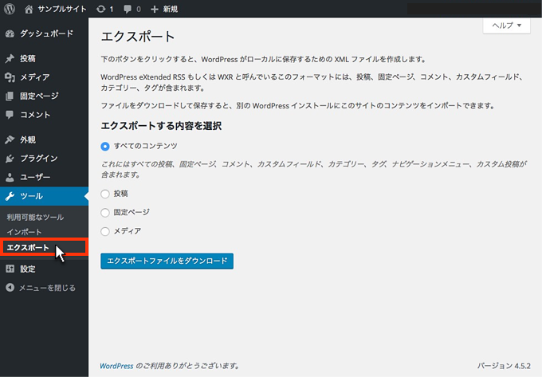Open ユーザー sidebar menu label
542x377 pixels.
coord(35,177)
